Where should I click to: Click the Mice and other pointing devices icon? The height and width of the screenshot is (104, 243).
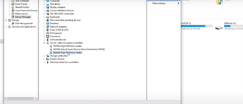point(48,20)
